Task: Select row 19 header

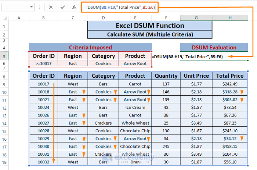Action: pos(4,162)
